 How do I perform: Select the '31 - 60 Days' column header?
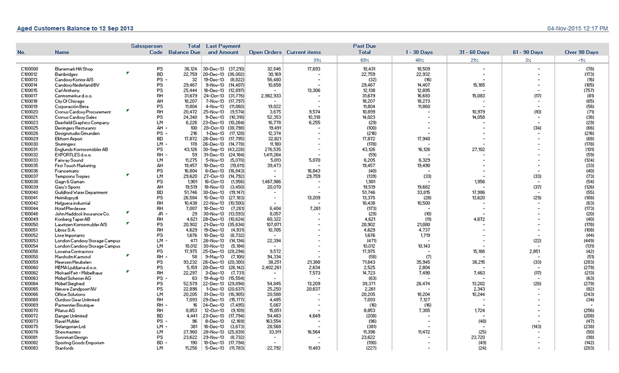coord(474,52)
